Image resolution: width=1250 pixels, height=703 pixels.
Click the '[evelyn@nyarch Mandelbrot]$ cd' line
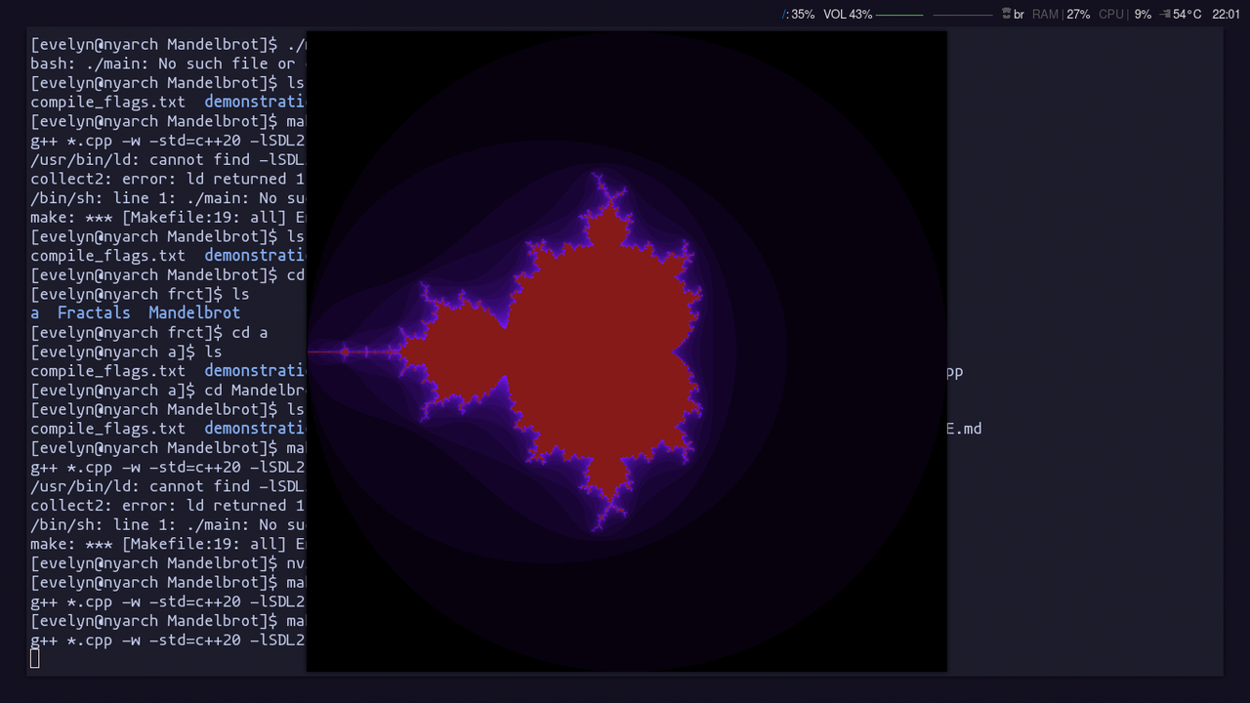[x=168, y=274]
